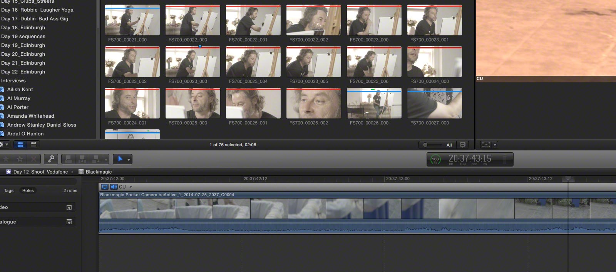
Task: Click the 100% background tasks indicator
Action: [x=435, y=159]
